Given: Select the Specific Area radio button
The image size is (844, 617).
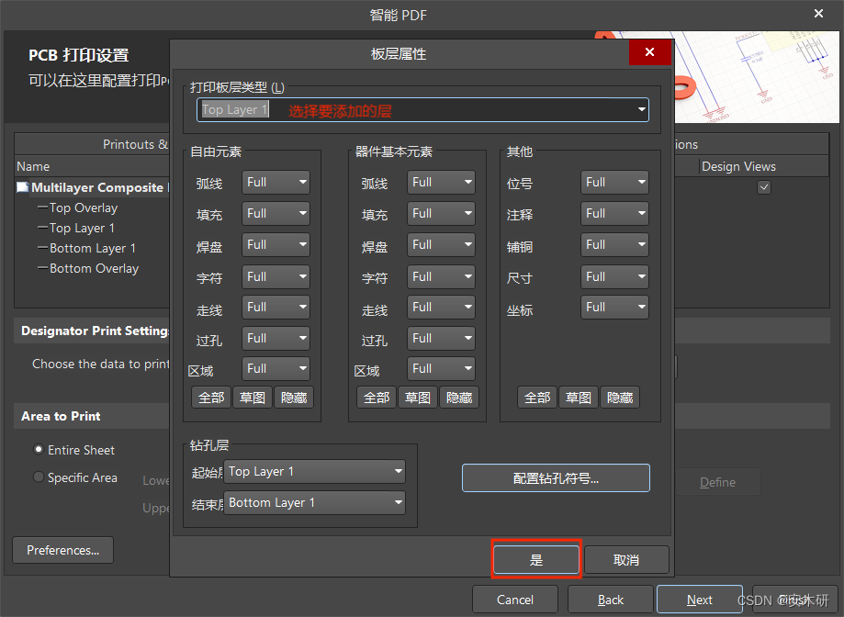Looking at the screenshot, I should pos(39,477).
